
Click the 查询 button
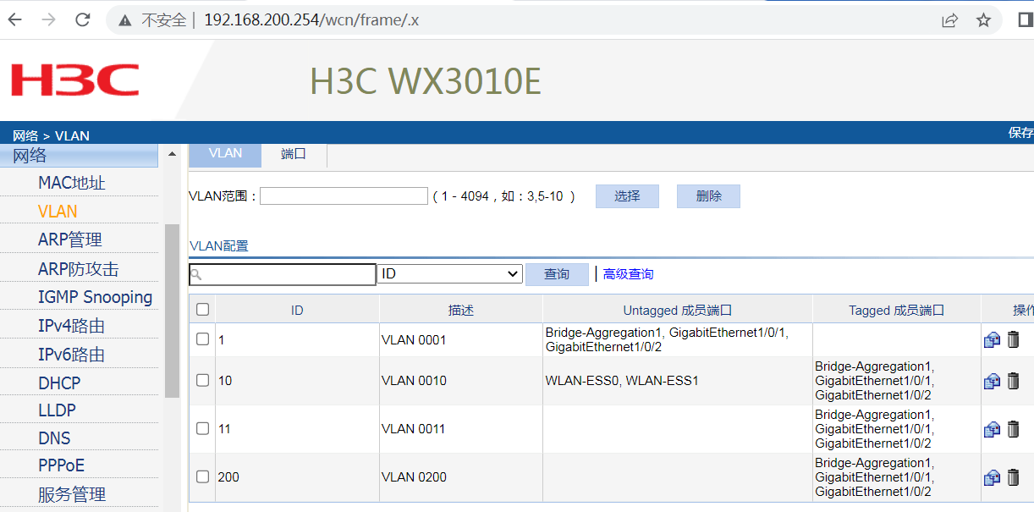(557, 274)
